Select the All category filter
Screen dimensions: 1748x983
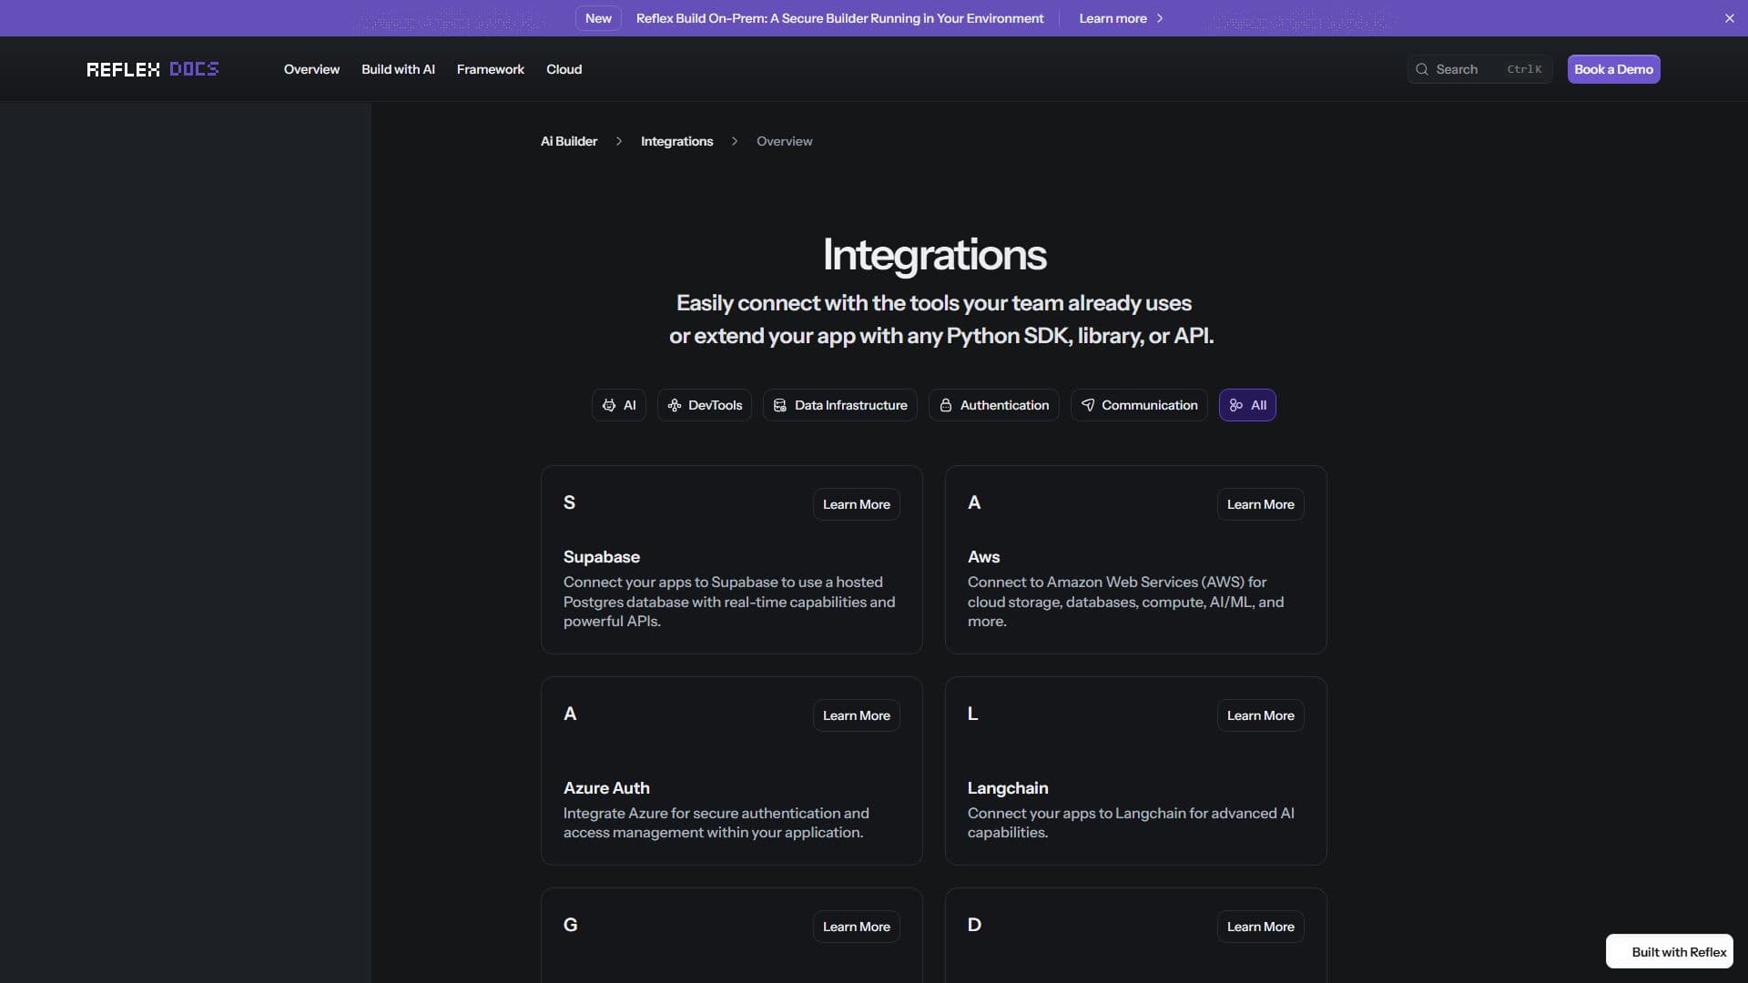click(1247, 405)
